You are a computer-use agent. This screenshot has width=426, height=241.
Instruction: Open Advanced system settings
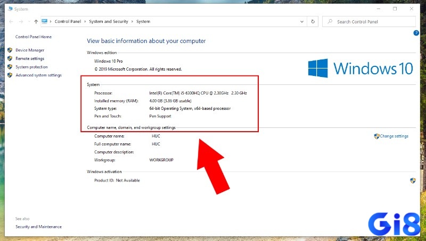tap(38, 75)
